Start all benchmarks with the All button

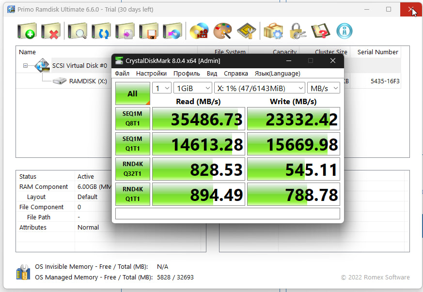click(x=132, y=93)
